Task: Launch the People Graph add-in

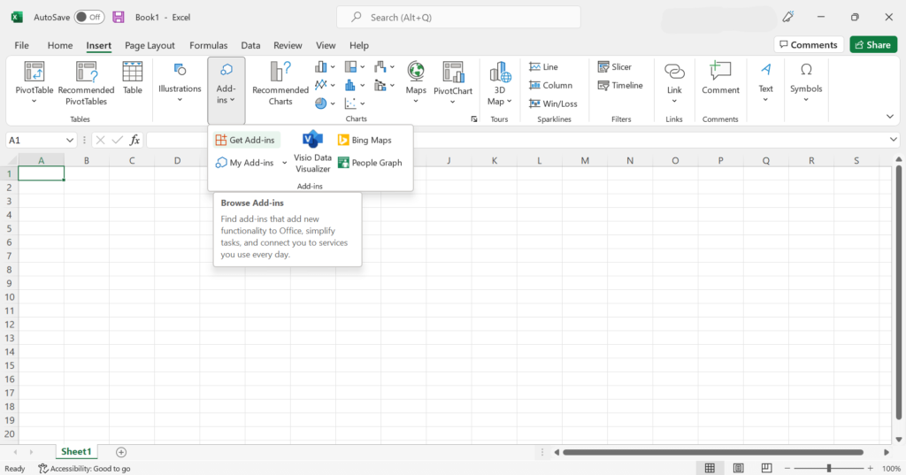Action: pyautogui.click(x=370, y=163)
